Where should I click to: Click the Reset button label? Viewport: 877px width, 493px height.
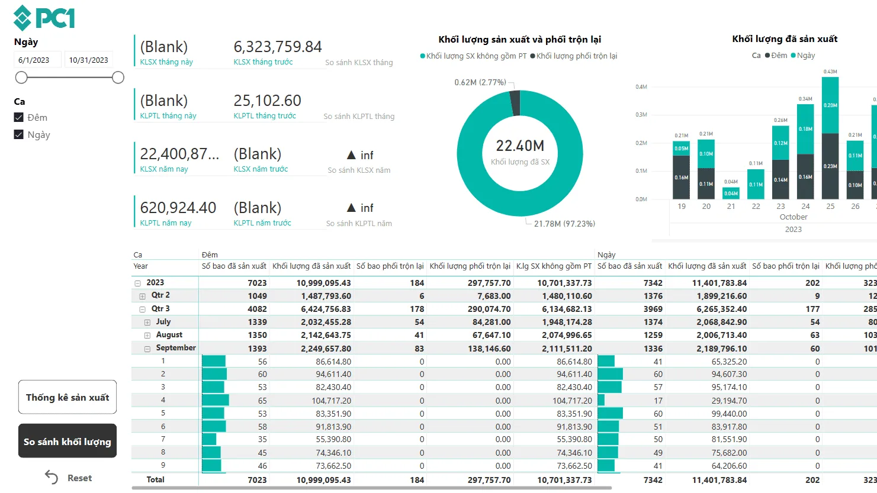79,478
